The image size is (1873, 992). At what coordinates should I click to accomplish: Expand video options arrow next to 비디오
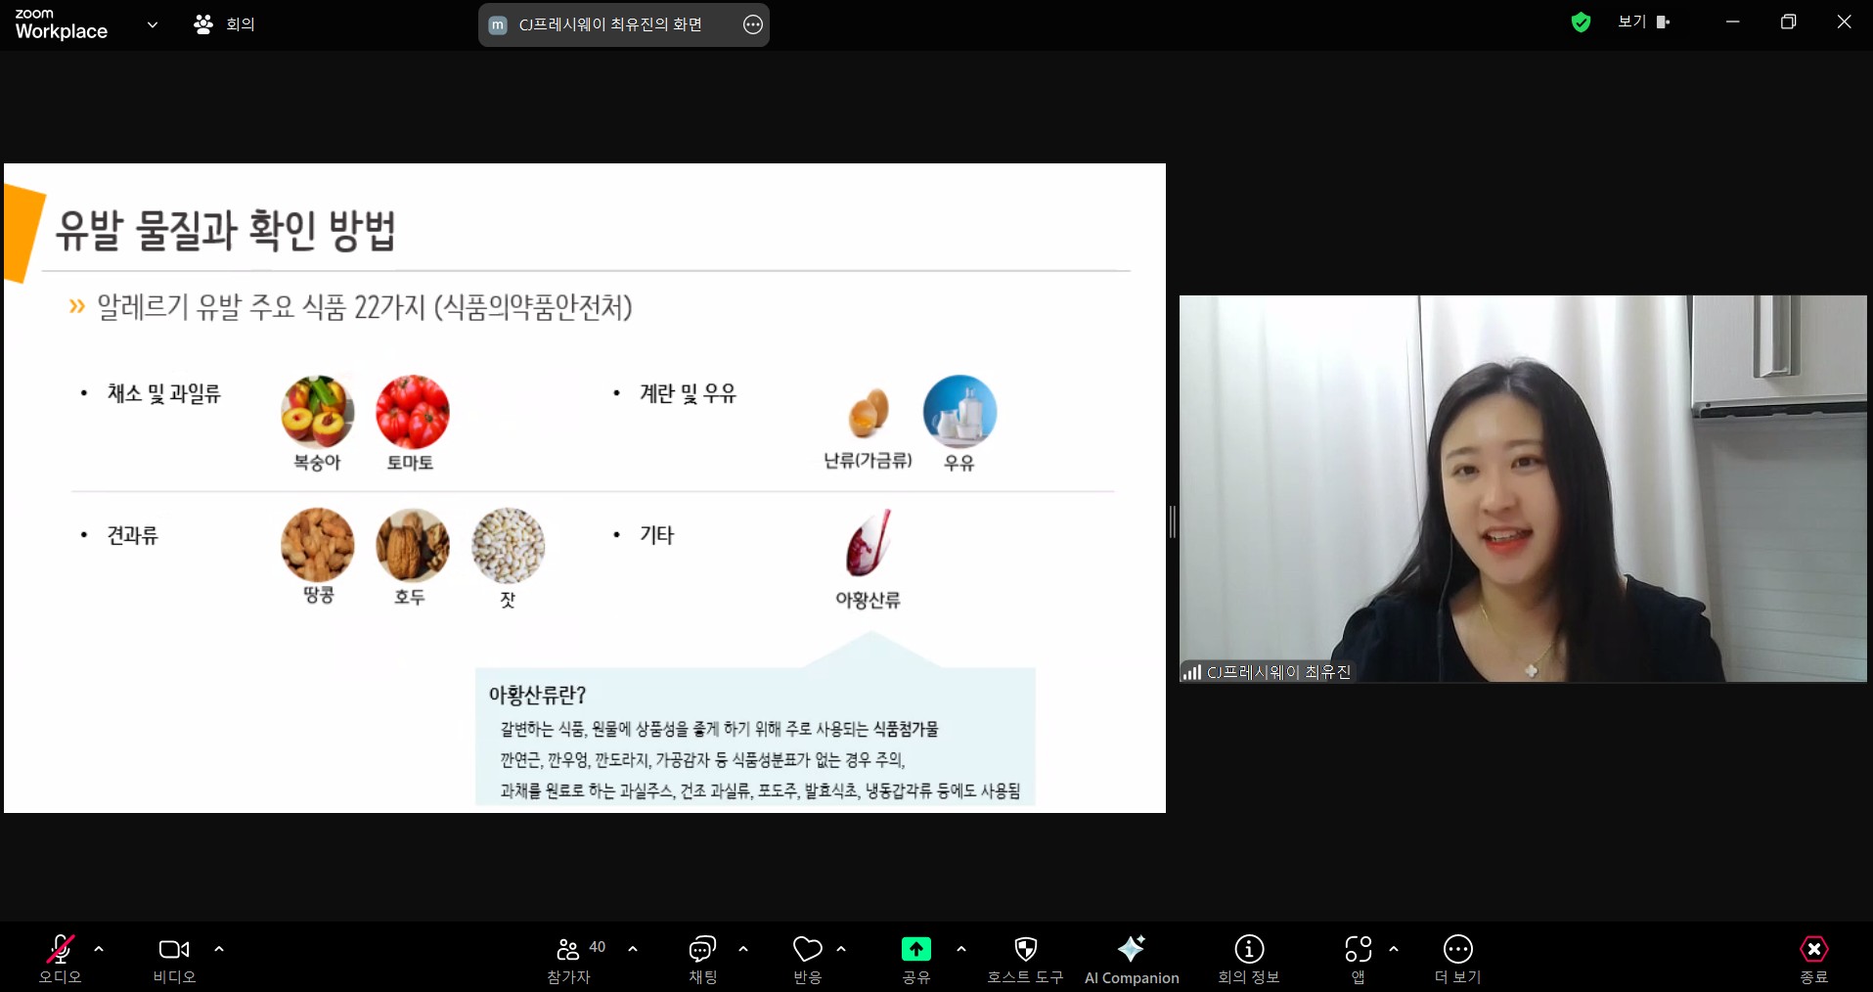tap(219, 949)
